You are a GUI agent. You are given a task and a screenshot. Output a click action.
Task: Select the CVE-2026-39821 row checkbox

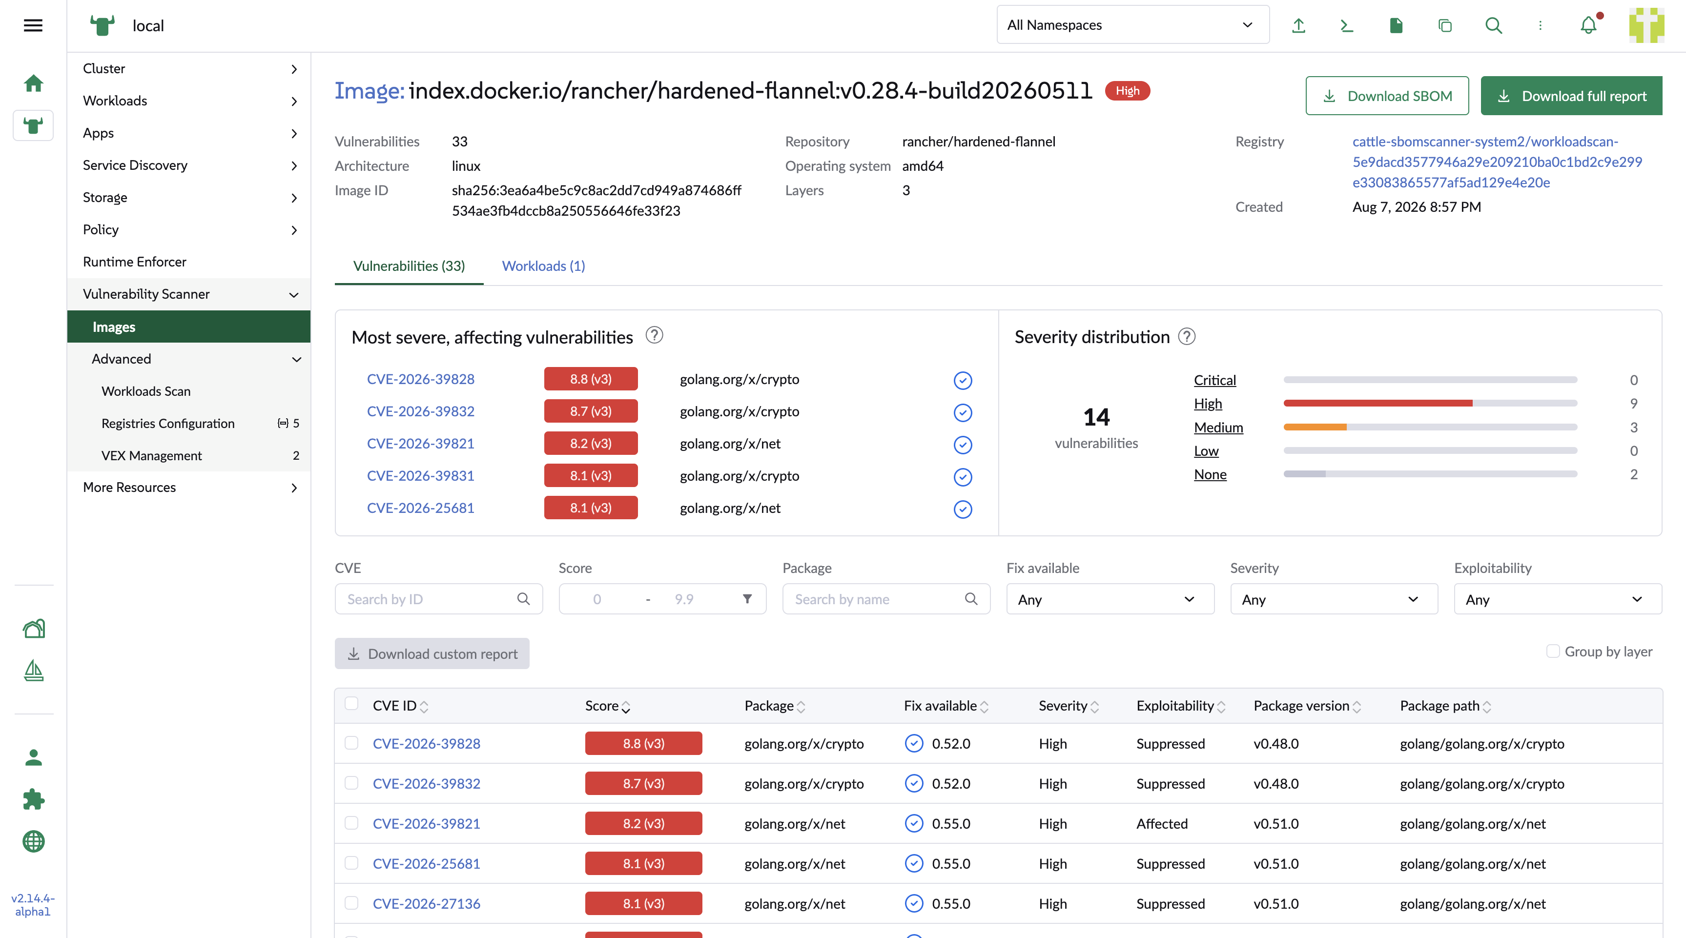(x=351, y=823)
